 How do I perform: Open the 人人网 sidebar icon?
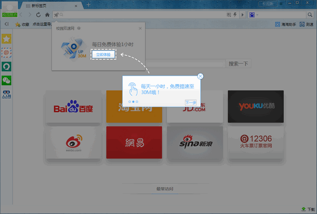coord(6,95)
